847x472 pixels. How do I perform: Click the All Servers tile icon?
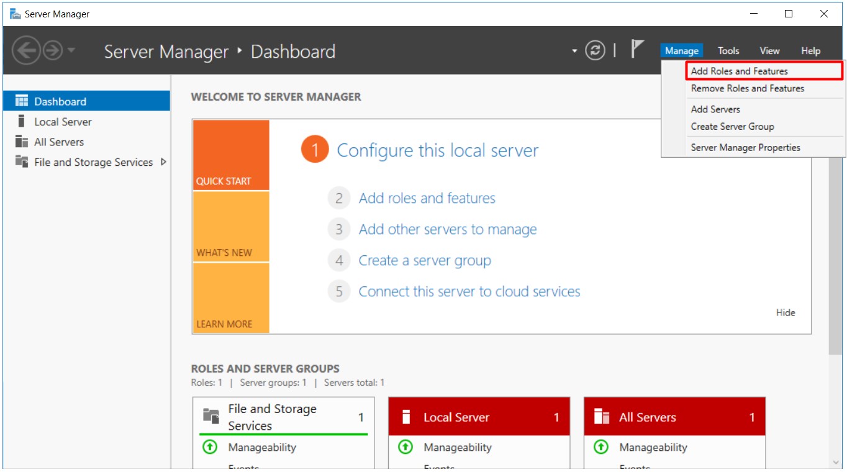[x=602, y=417]
